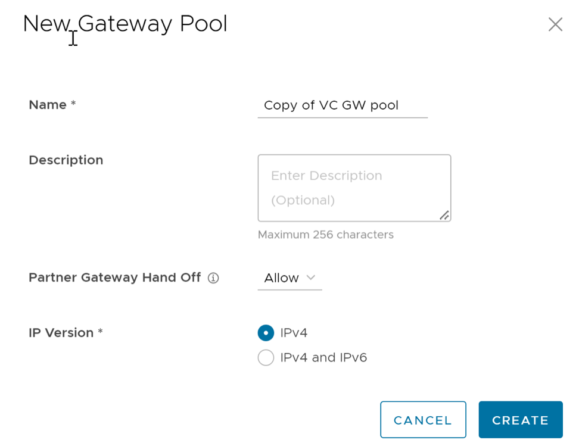
Task: Click the Description box resize handle
Action: click(444, 215)
